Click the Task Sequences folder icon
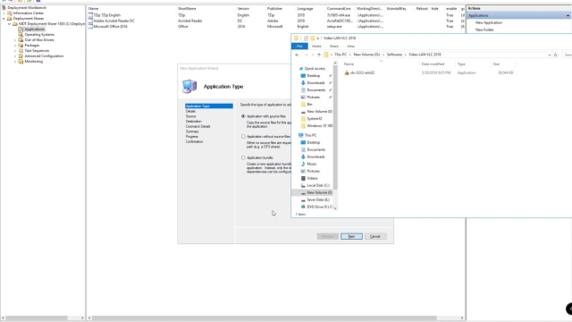The image size is (572, 322). [21, 51]
